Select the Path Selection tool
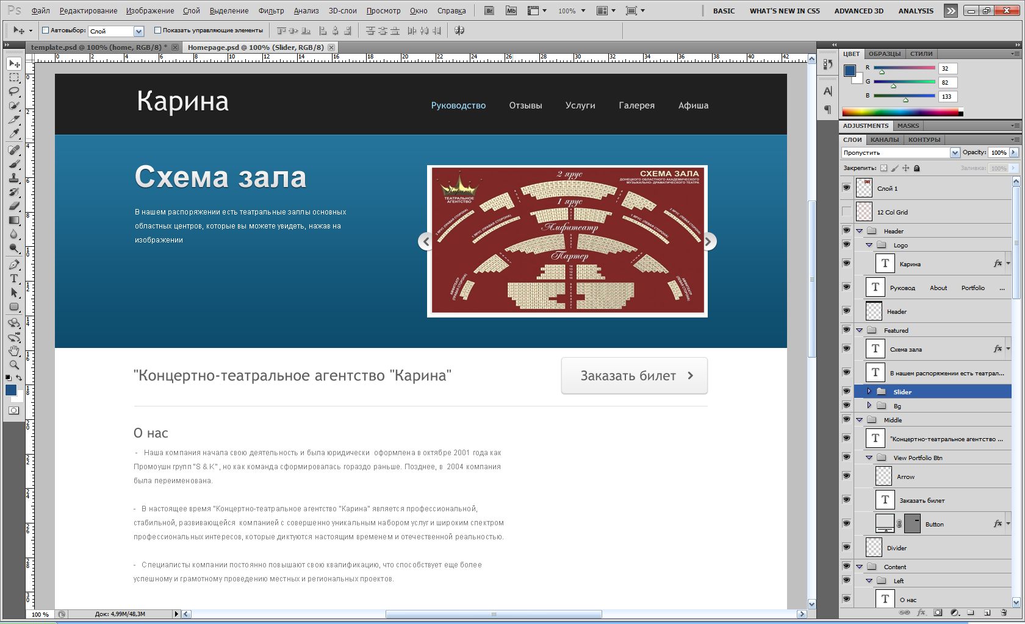This screenshot has width=1025, height=624. 14,292
